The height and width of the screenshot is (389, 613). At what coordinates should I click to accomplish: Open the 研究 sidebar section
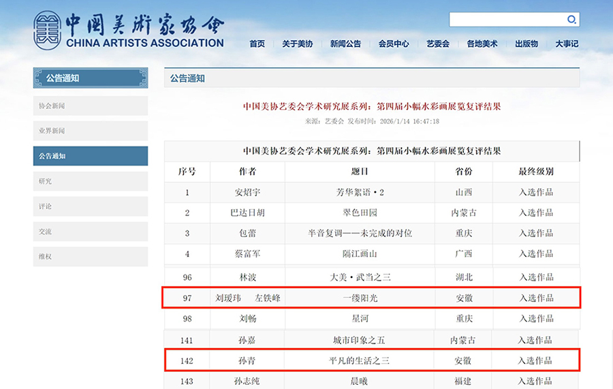tap(91, 181)
